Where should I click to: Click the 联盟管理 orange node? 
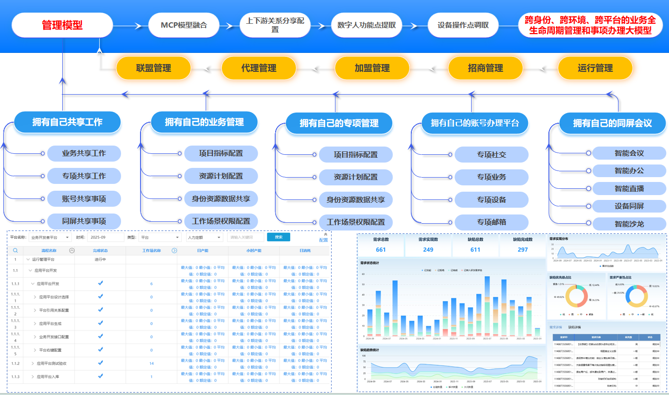[x=153, y=68]
